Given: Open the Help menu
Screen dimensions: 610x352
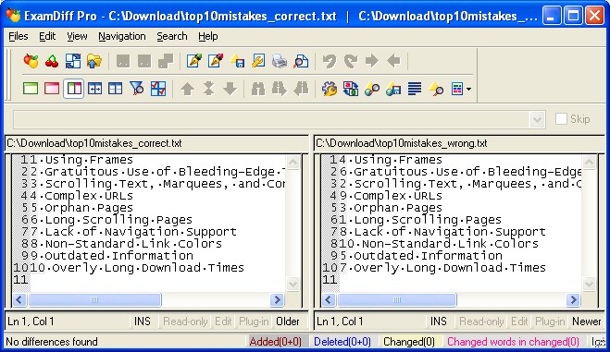Looking at the screenshot, I should 207,36.
